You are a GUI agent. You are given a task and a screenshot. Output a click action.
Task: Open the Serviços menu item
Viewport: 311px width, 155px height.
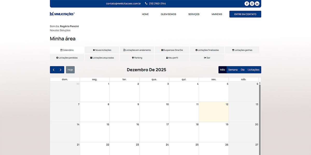click(x=194, y=14)
